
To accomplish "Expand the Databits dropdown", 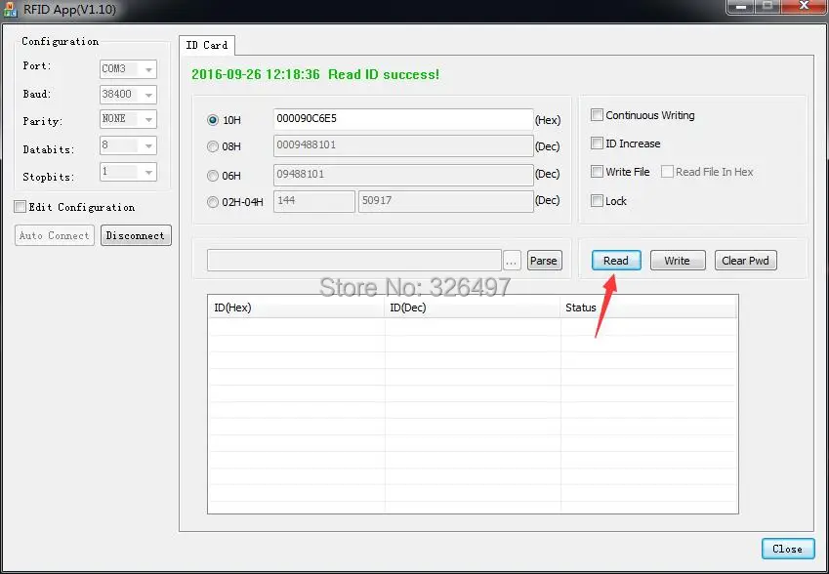I will tap(128, 145).
